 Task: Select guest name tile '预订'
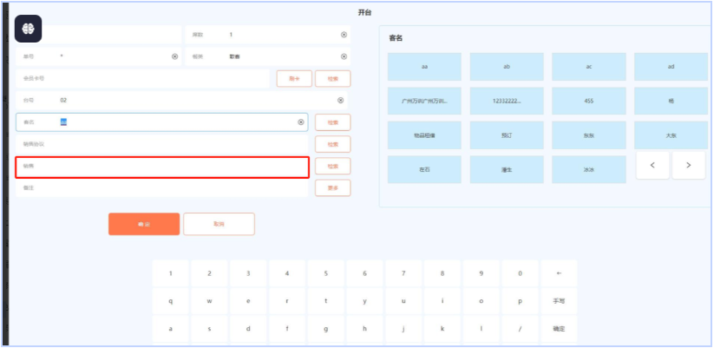click(x=507, y=135)
